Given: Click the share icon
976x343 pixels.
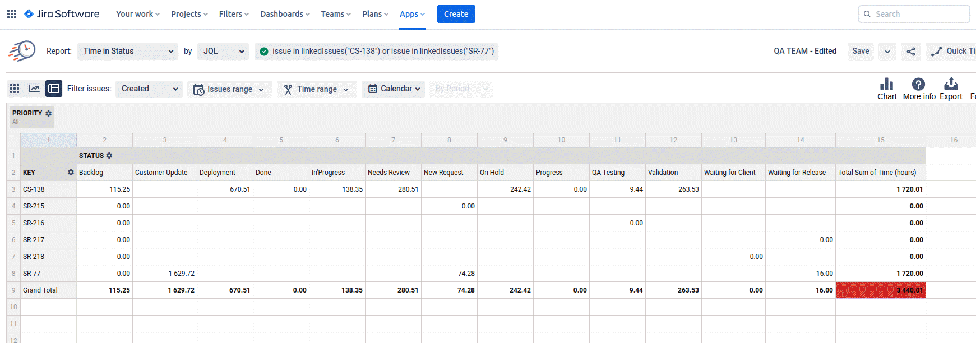Looking at the screenshot, I should [x=911, y=52].
